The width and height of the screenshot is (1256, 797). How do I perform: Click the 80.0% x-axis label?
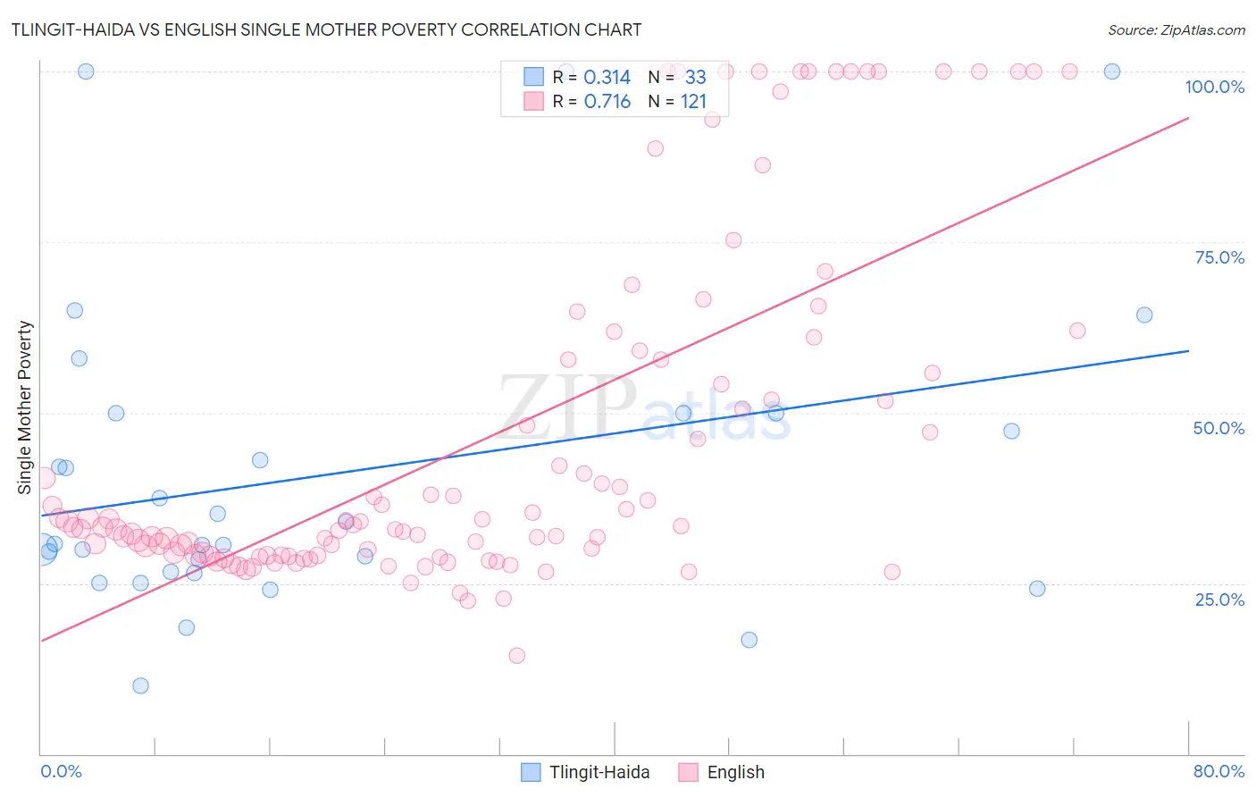[1218, 771]
